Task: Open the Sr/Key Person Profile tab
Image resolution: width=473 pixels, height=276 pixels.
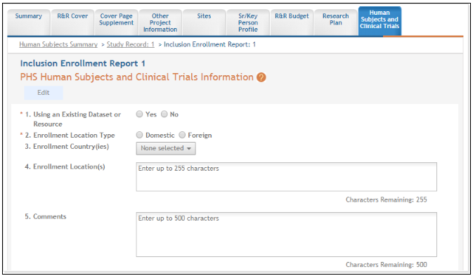Action: (248, 22)
